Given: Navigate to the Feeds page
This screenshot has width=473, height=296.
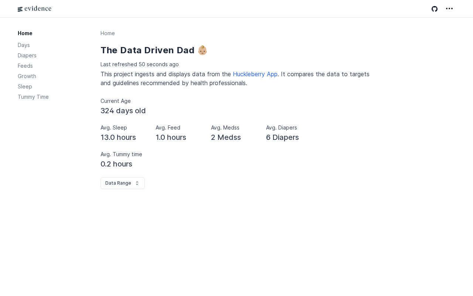Looking at the screenshot, I should pyautogui.click(x=25, y=66).
